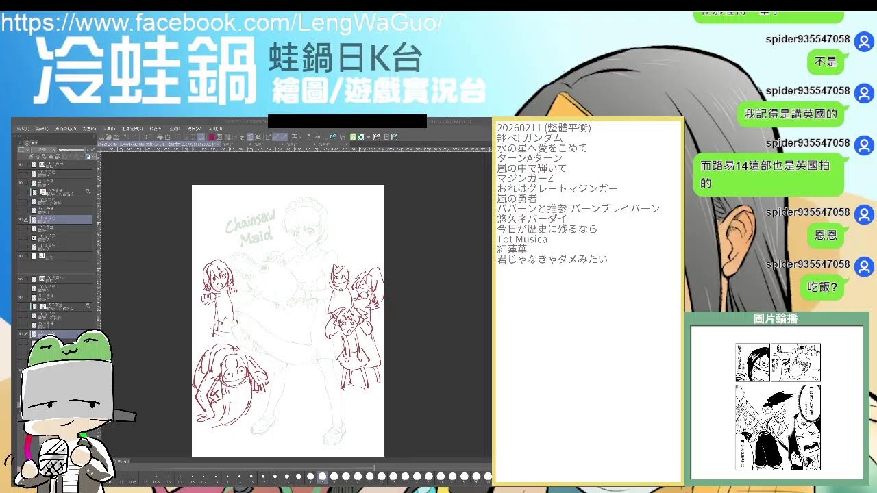Viewport: 877px width, 493px height.
Task: Select 君じゃなきゃダメみたい in the song list
Action: pyautogui.click(x=552, y=259)
